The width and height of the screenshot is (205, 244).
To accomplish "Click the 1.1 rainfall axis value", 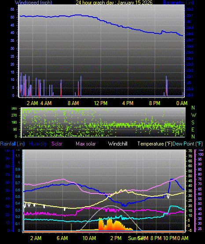I will [18, 156].
